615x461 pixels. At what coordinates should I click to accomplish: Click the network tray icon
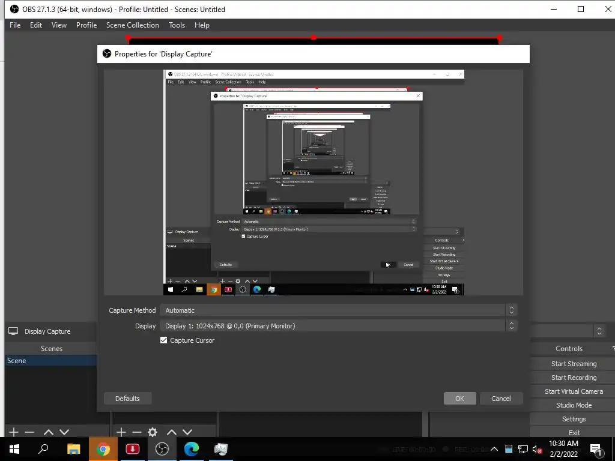pyautogui.click(x=523, y=449)
